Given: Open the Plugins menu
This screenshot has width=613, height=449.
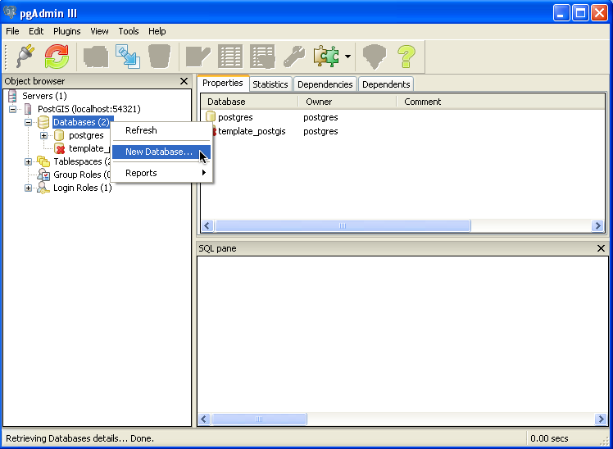Looking at the screenshot, I should point(67,31).
